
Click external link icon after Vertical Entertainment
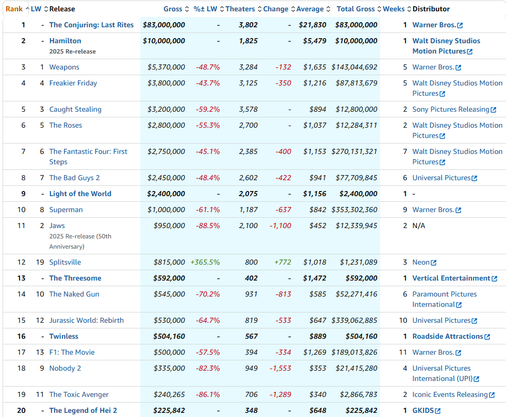(x=495, y=279)
